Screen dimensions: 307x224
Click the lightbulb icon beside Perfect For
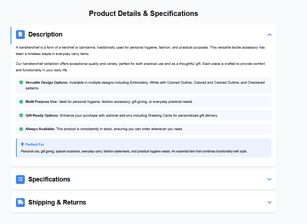(22, 145)
